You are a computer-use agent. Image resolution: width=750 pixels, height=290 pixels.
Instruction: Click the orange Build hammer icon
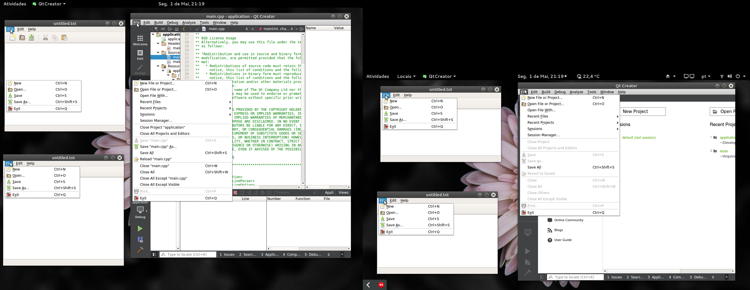[x=140, y=250]
